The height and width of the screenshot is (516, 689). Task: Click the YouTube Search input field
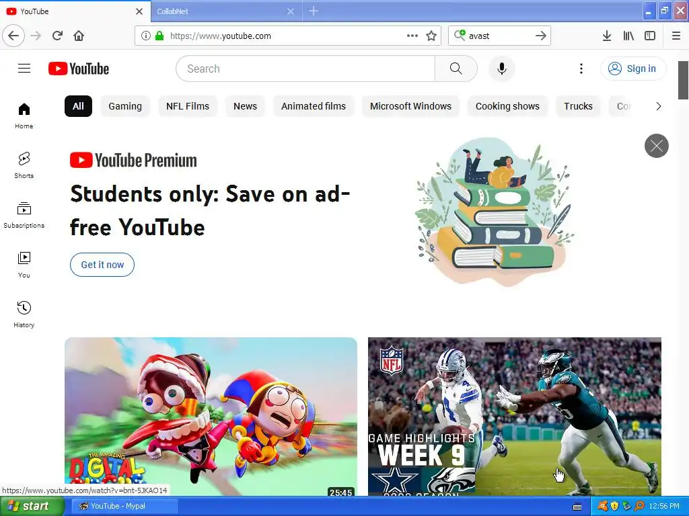coord(305,69)
